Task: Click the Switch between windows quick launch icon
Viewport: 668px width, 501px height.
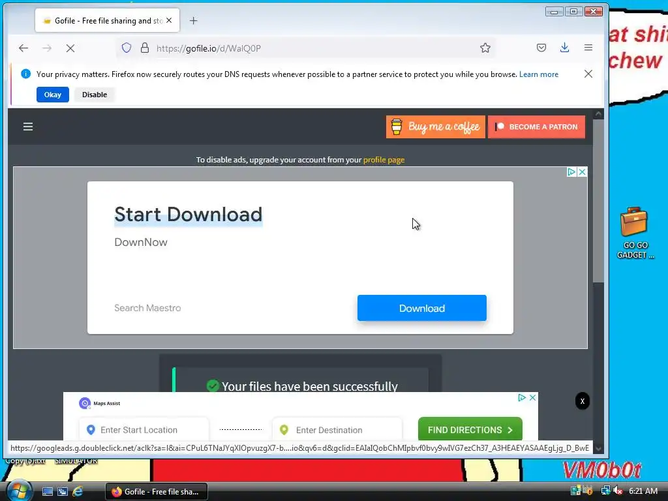Action: 63,491
